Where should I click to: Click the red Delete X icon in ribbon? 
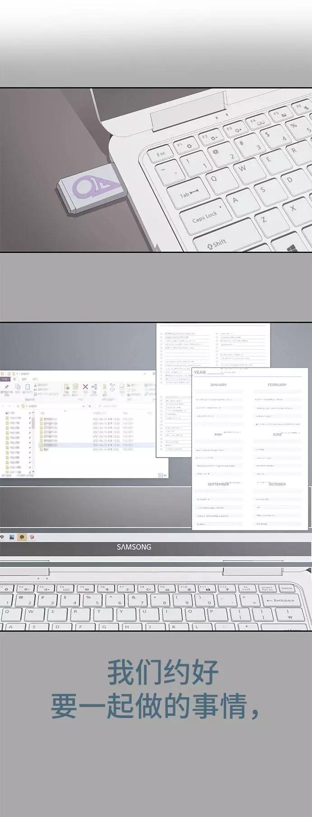[x=85, y=387]
